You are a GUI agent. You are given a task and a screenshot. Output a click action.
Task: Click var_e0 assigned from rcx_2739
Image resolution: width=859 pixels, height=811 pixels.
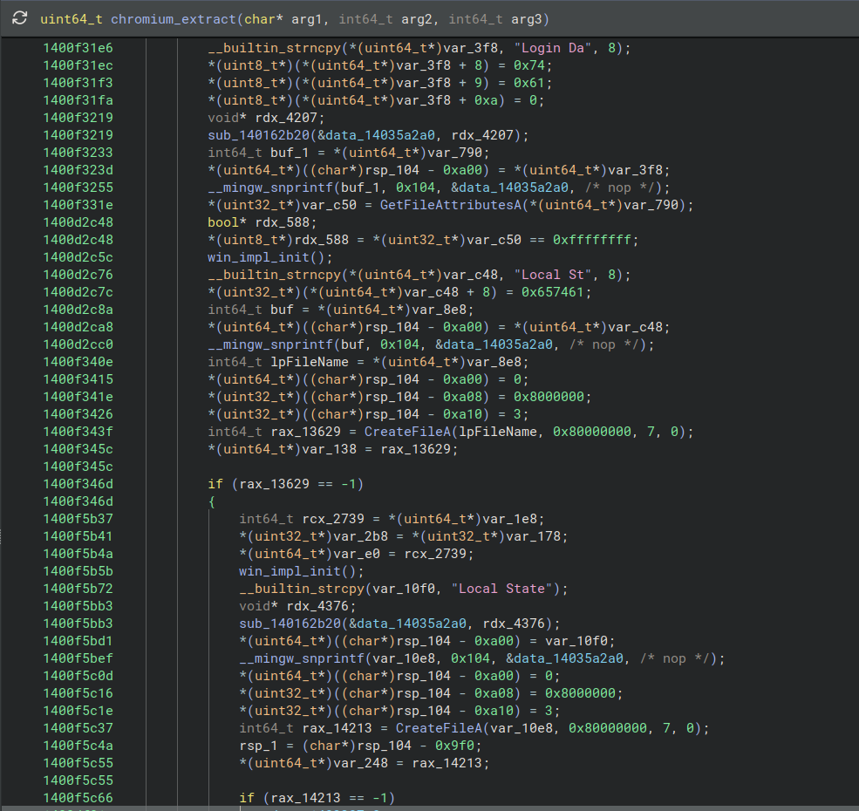coord(357,554)
